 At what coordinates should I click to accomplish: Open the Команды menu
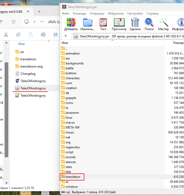[79, 14]
